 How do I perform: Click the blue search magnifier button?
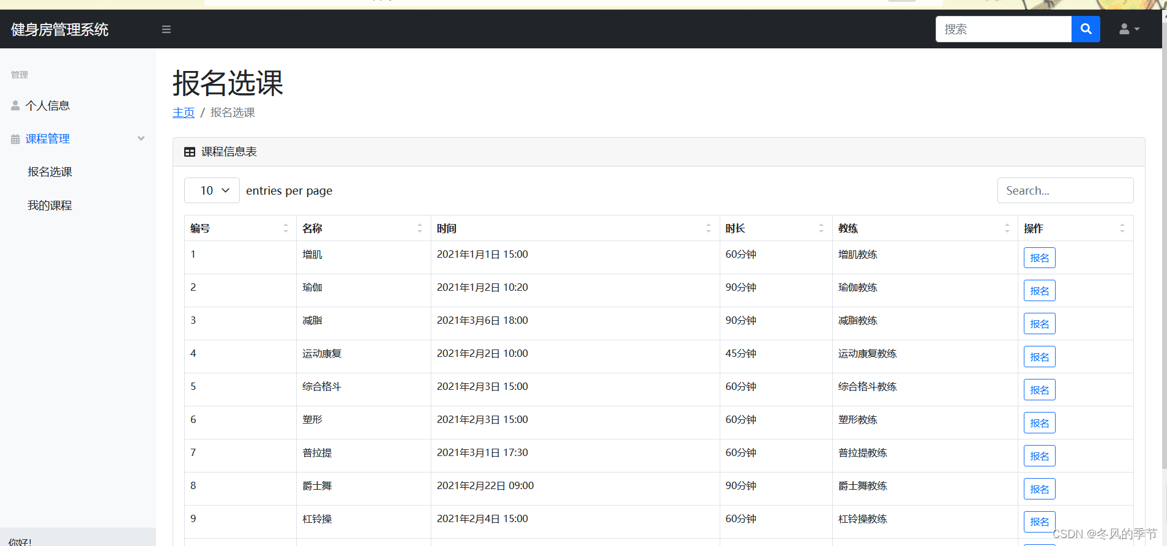1086,29
